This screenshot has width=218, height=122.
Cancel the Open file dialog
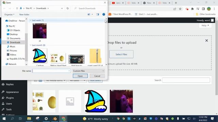(x=97, y=76)
